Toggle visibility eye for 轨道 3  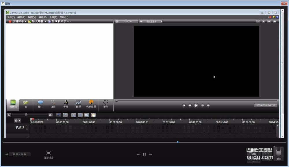[27, 126]
